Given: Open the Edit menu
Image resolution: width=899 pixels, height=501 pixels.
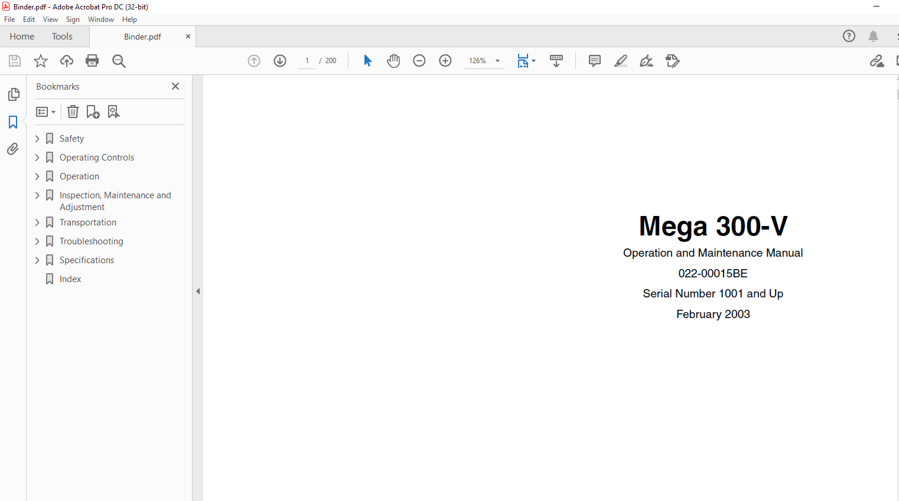Looking at the screenshot, I should click(29, 19).
